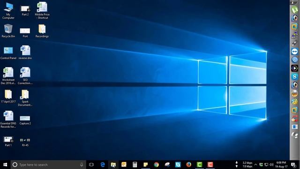Open the Windows Start menu

point(5,165)
